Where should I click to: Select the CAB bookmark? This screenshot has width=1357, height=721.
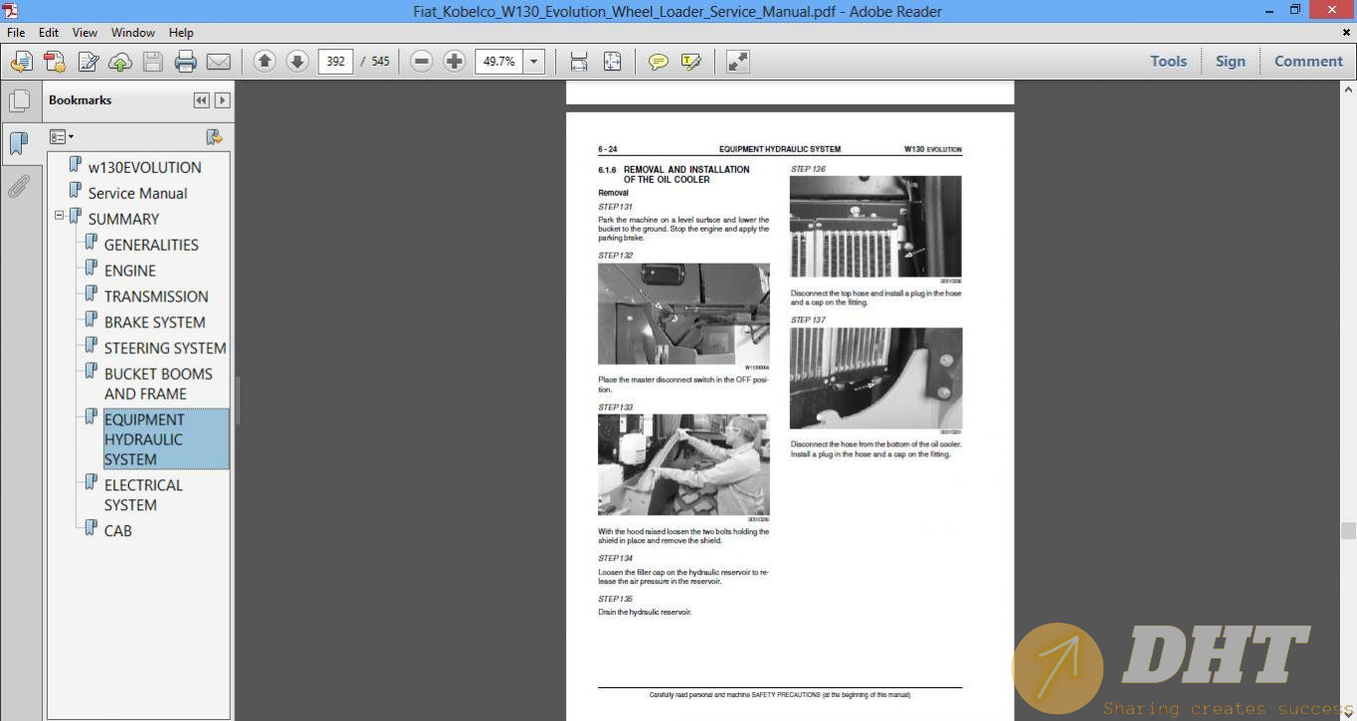coord(118,531)
